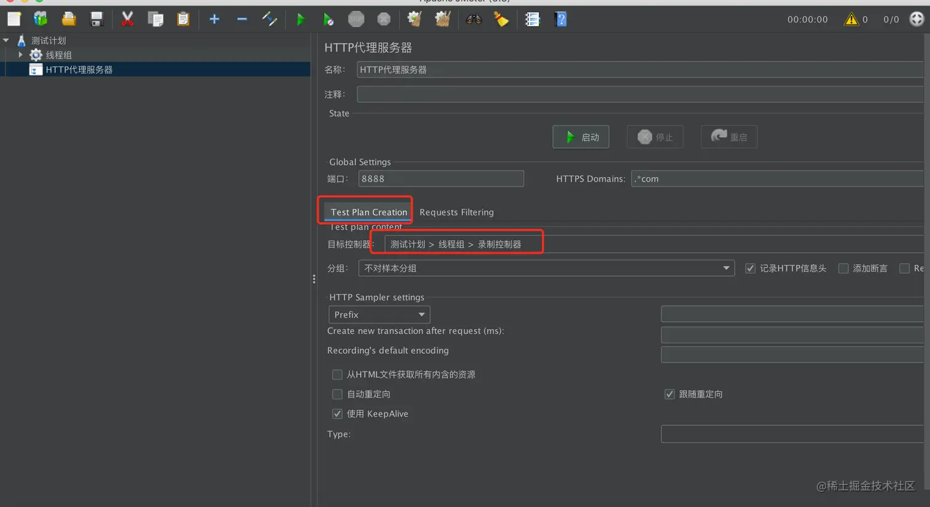Click the 端口 port field showing 8888

(441, 179)
